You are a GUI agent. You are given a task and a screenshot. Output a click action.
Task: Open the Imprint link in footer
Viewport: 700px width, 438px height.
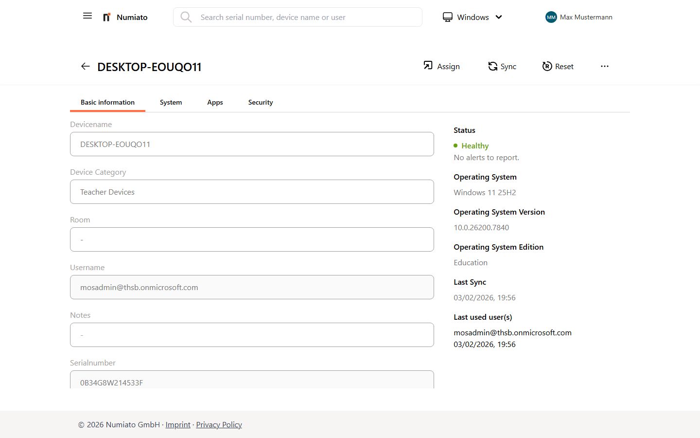click(x=178, y=425)
